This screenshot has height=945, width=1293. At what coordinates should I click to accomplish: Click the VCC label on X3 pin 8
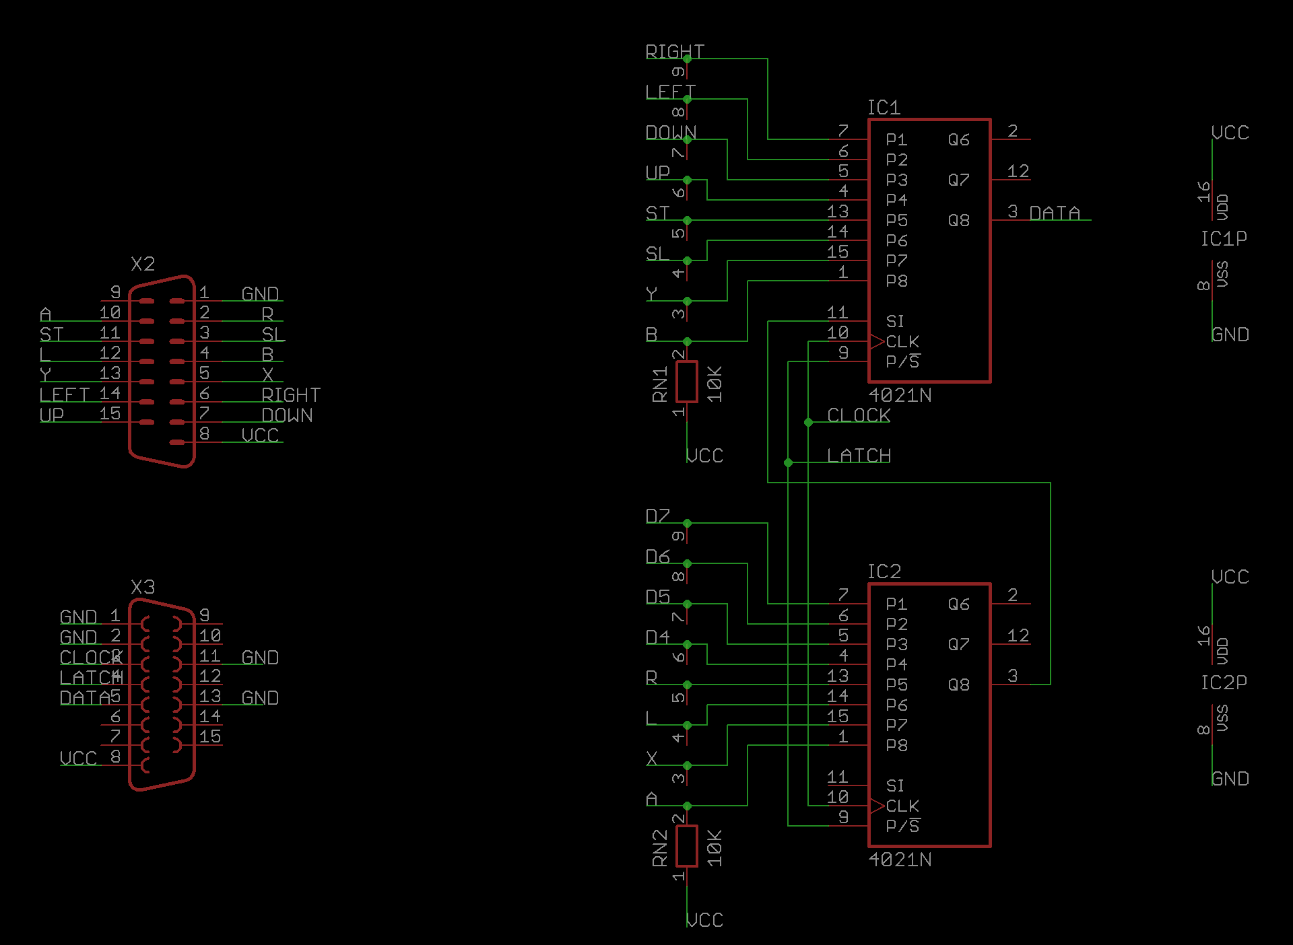pyautogui.click(x=78, y=759)
